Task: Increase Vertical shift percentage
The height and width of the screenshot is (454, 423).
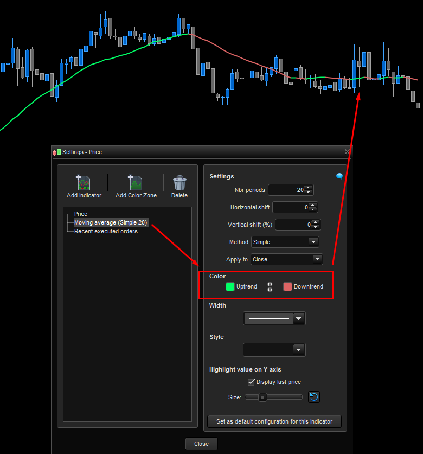Action: pos(316,222)
